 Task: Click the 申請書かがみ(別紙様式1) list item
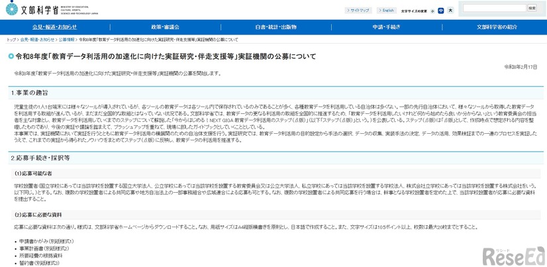click(46, 241)
